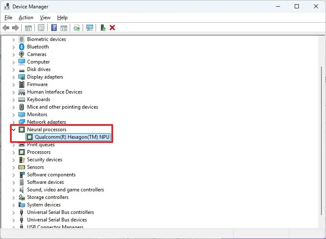
Task: Click the Back arrow toolbar icon
Action: (6, 28)
